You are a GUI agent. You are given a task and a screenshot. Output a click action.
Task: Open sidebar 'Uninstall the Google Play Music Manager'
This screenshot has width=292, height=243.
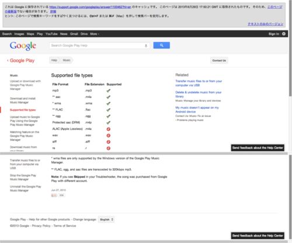coord(26,189)
